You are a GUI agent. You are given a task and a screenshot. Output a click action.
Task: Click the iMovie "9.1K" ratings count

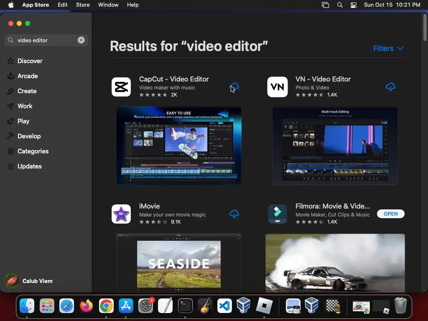coord(176,222)
